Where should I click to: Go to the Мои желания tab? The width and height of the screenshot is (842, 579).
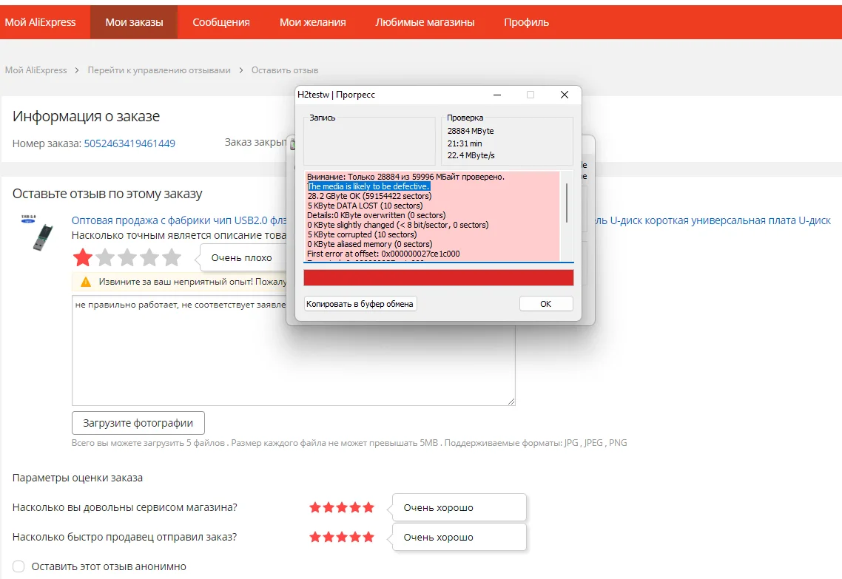point(312,22)
